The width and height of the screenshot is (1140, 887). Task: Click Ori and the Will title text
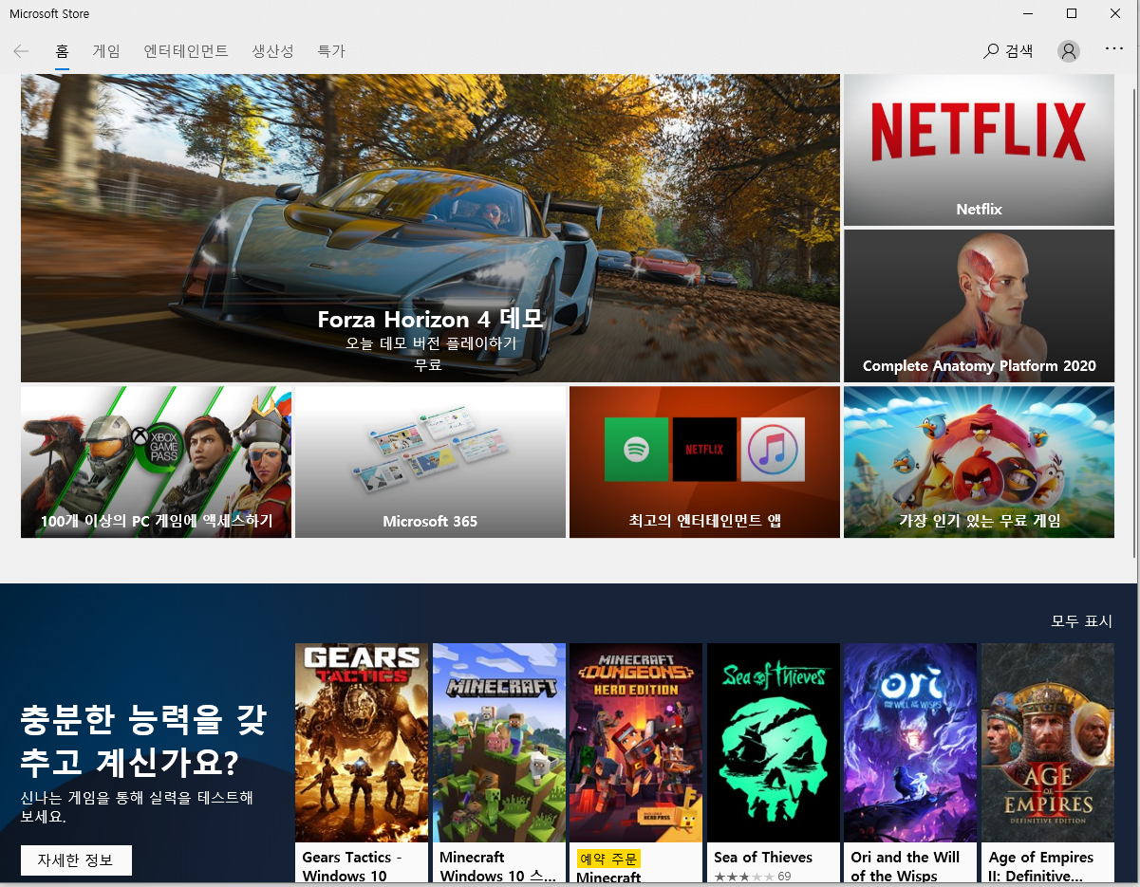click(x=906, y=866)
